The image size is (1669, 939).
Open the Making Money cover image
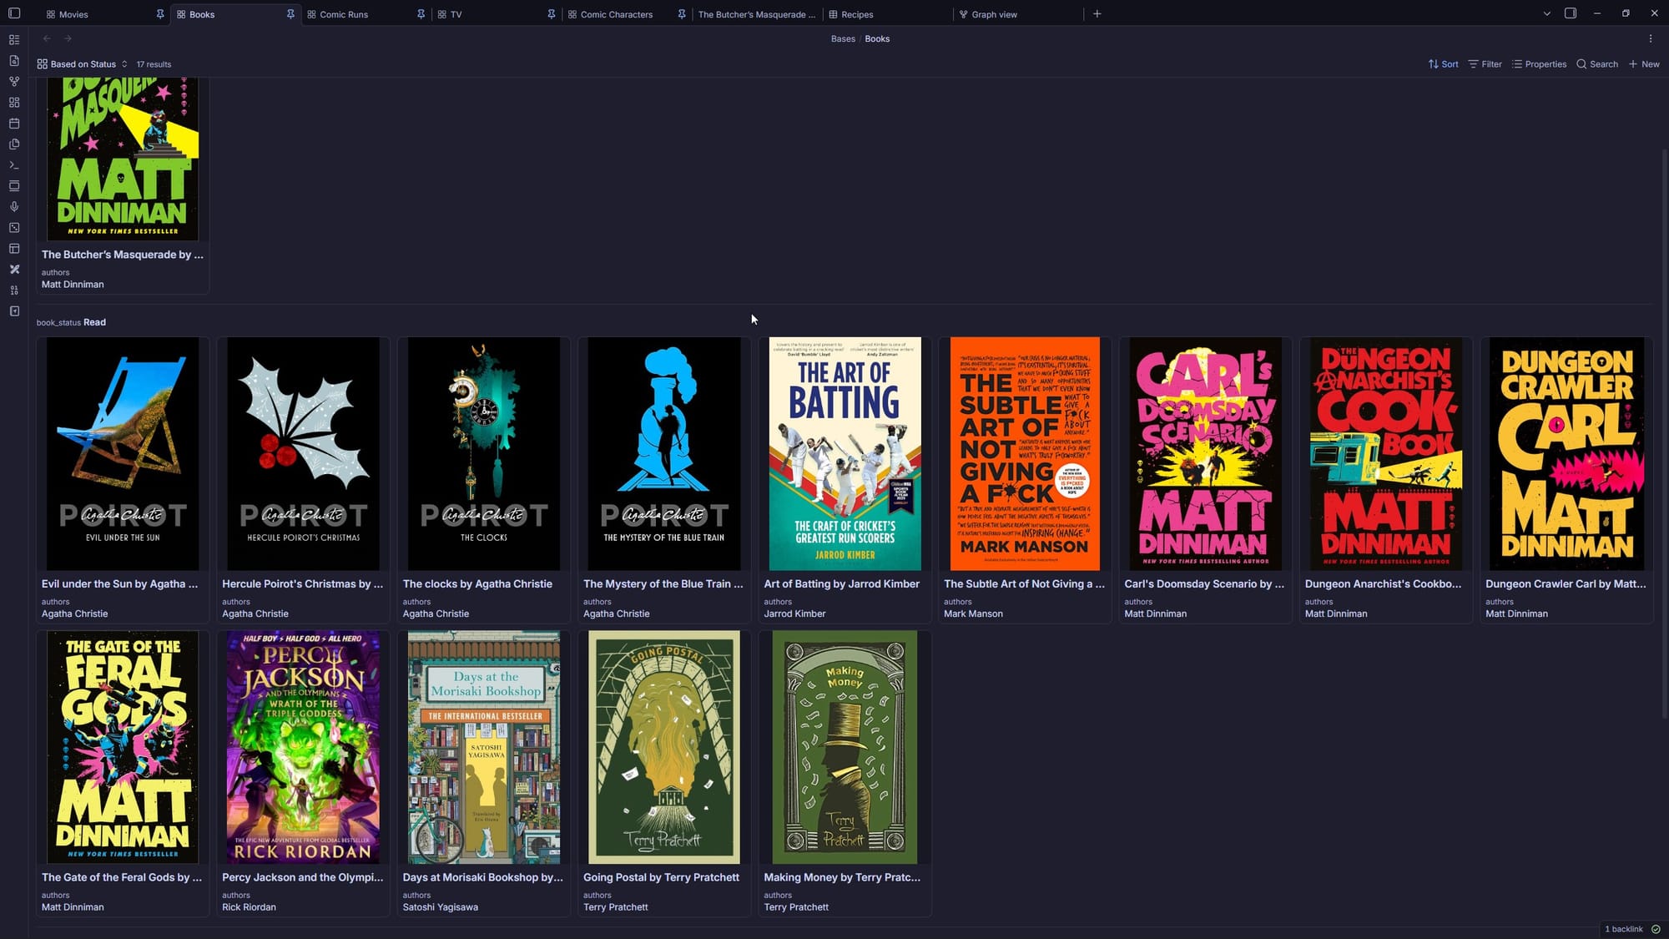tap(845, 747)
